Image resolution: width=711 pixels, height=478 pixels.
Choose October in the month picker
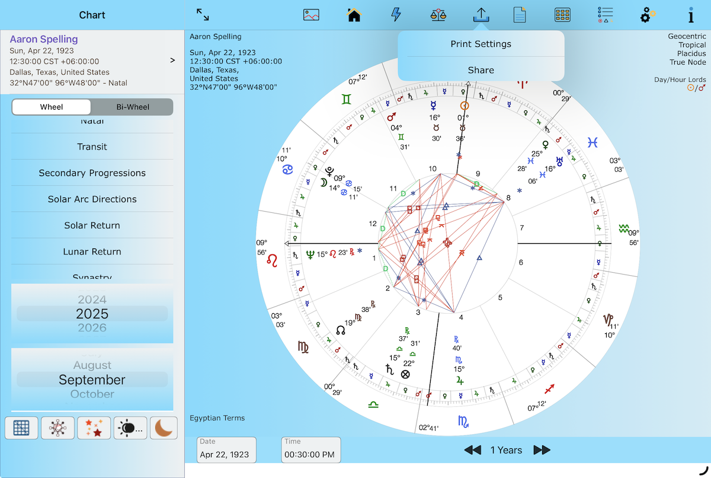(92, 394)
